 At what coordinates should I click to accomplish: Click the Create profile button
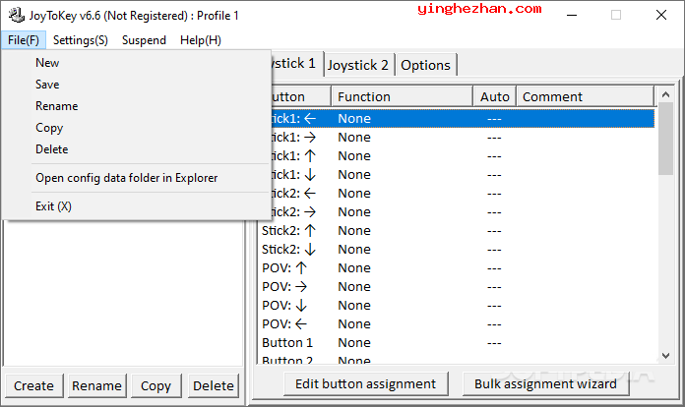34,385
